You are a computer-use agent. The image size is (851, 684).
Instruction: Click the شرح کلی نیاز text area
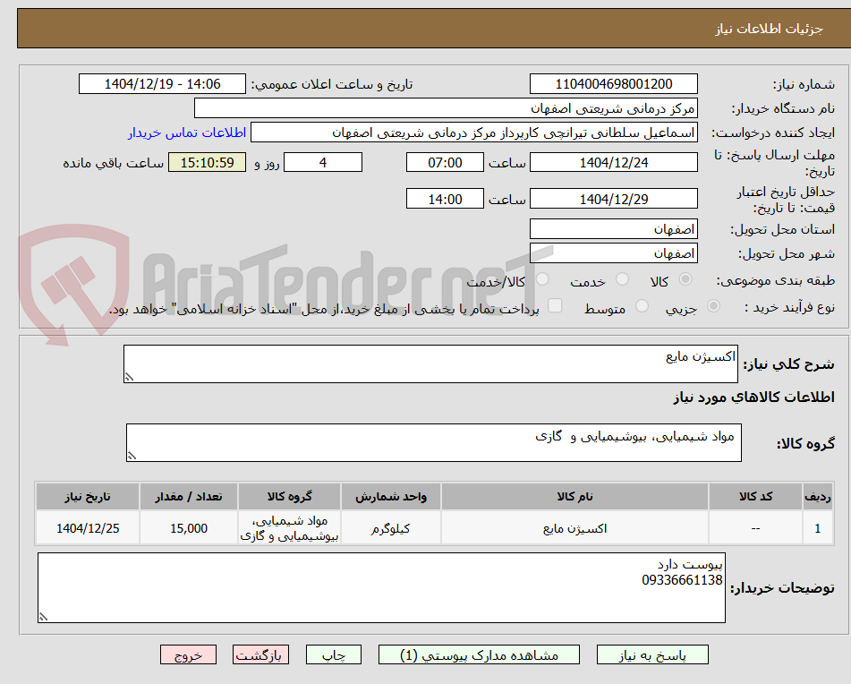point(430,363)
